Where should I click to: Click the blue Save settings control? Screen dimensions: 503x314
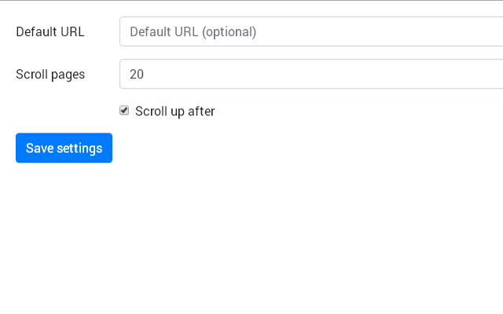point(64,148)
